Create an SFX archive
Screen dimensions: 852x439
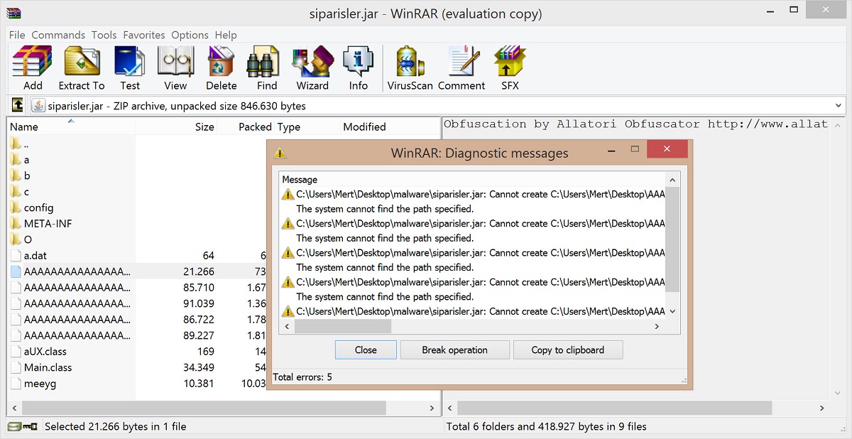click(x=510, y=68)
